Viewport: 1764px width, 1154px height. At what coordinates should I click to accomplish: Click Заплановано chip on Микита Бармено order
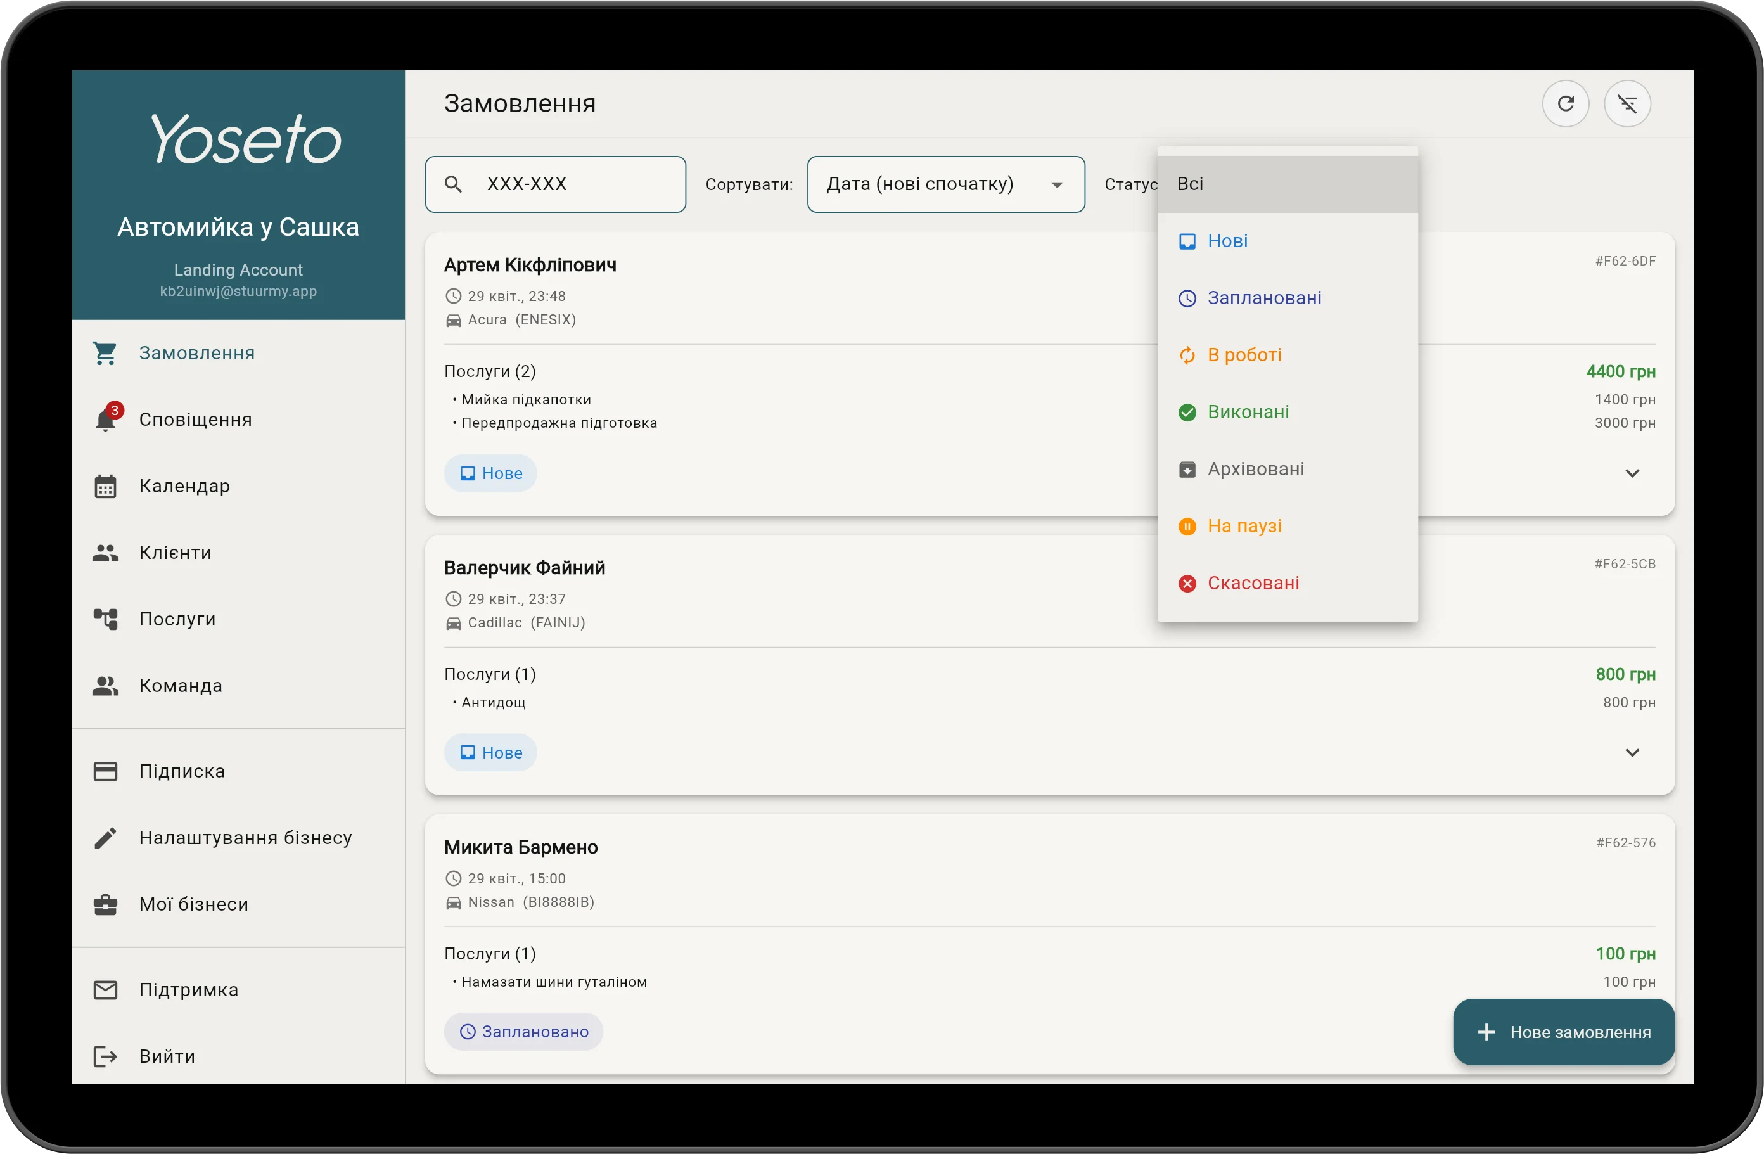click(523, 1032)
